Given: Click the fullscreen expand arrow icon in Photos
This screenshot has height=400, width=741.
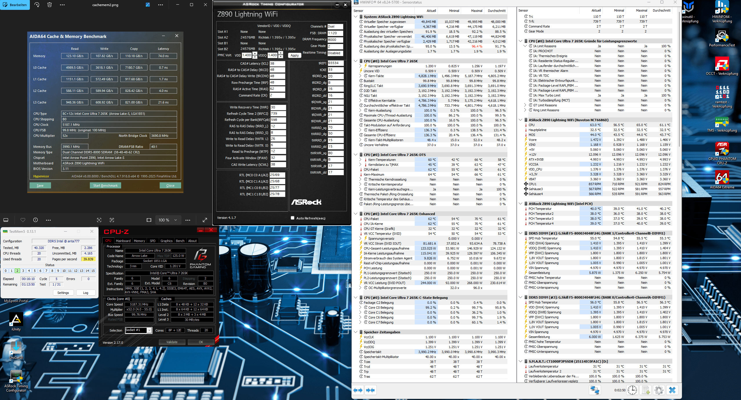Looking at the screenshot, I should coord(205,220).
